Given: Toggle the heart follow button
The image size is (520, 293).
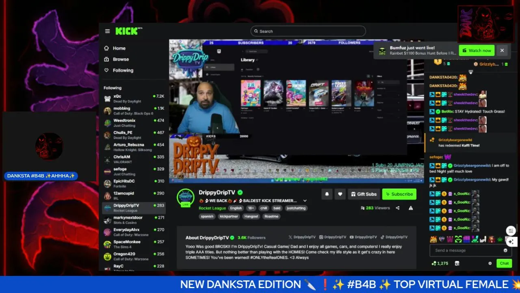Looking at the screenshot, I should click(340, 194).
